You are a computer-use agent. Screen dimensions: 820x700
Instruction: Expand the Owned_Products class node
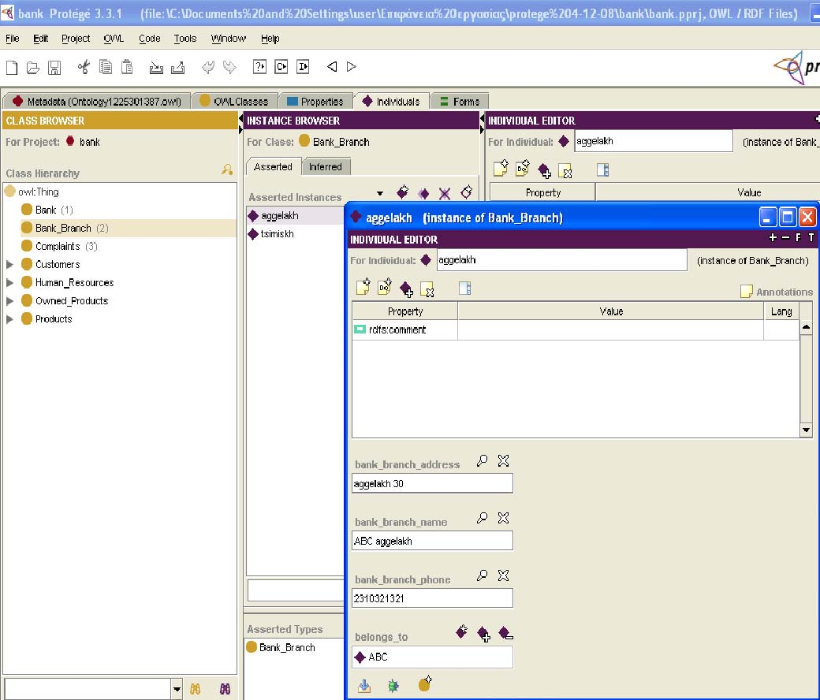click(x=9, y=301)
